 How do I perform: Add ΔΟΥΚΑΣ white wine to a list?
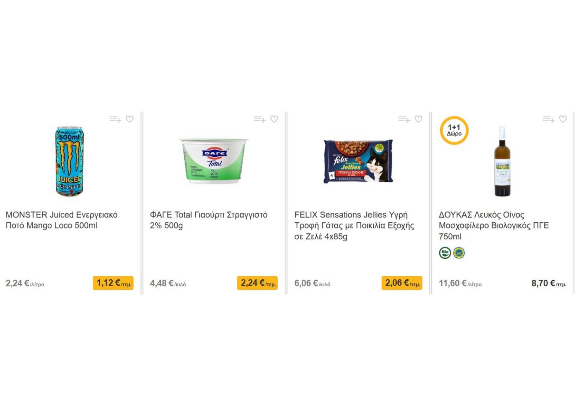coord(548,119)
